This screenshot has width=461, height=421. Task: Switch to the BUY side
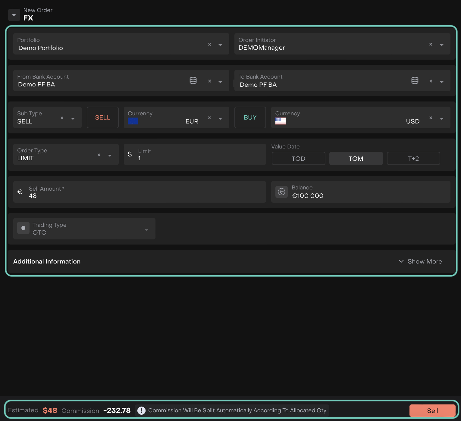pyautogui.click(x=250, y=117)
